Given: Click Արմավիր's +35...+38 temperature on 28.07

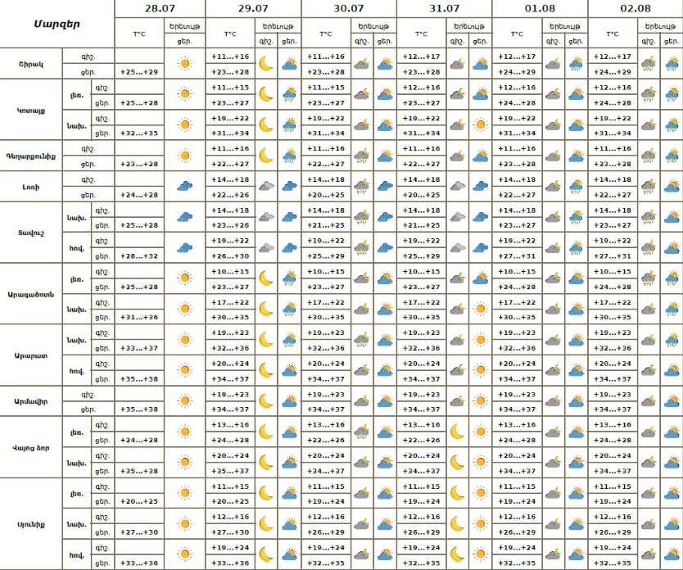Looking at the screenshot, I should pos(139,409).
